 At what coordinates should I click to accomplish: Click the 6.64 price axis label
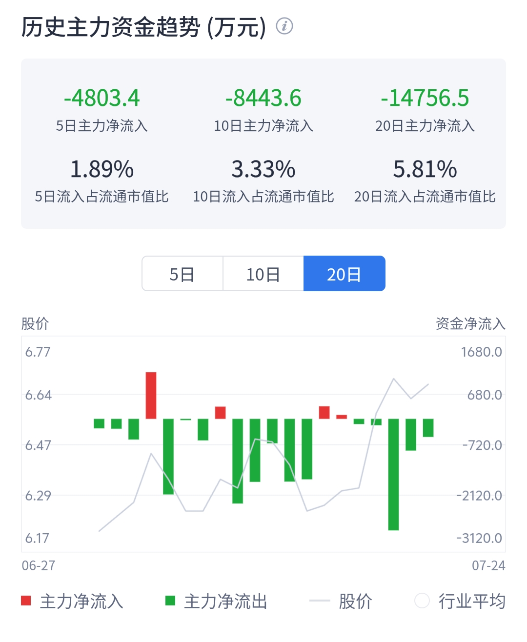coord(38,395)
